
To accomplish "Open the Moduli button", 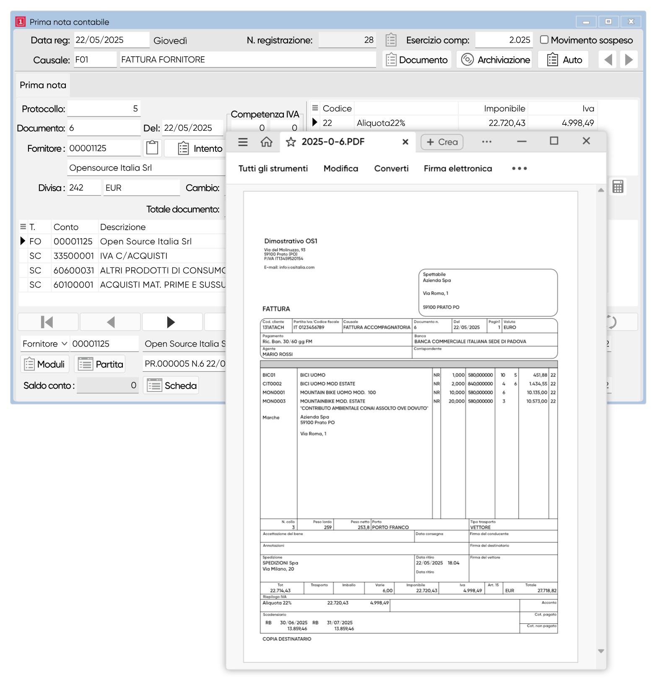I will tap(45, 364).
